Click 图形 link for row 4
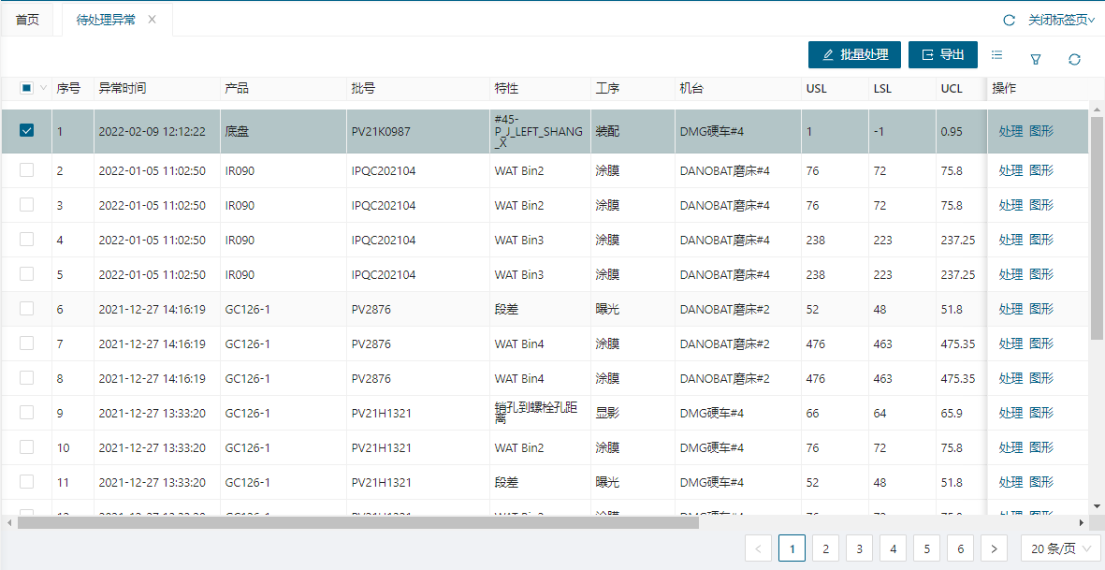1105x570 pixels. pos(1041,240)
